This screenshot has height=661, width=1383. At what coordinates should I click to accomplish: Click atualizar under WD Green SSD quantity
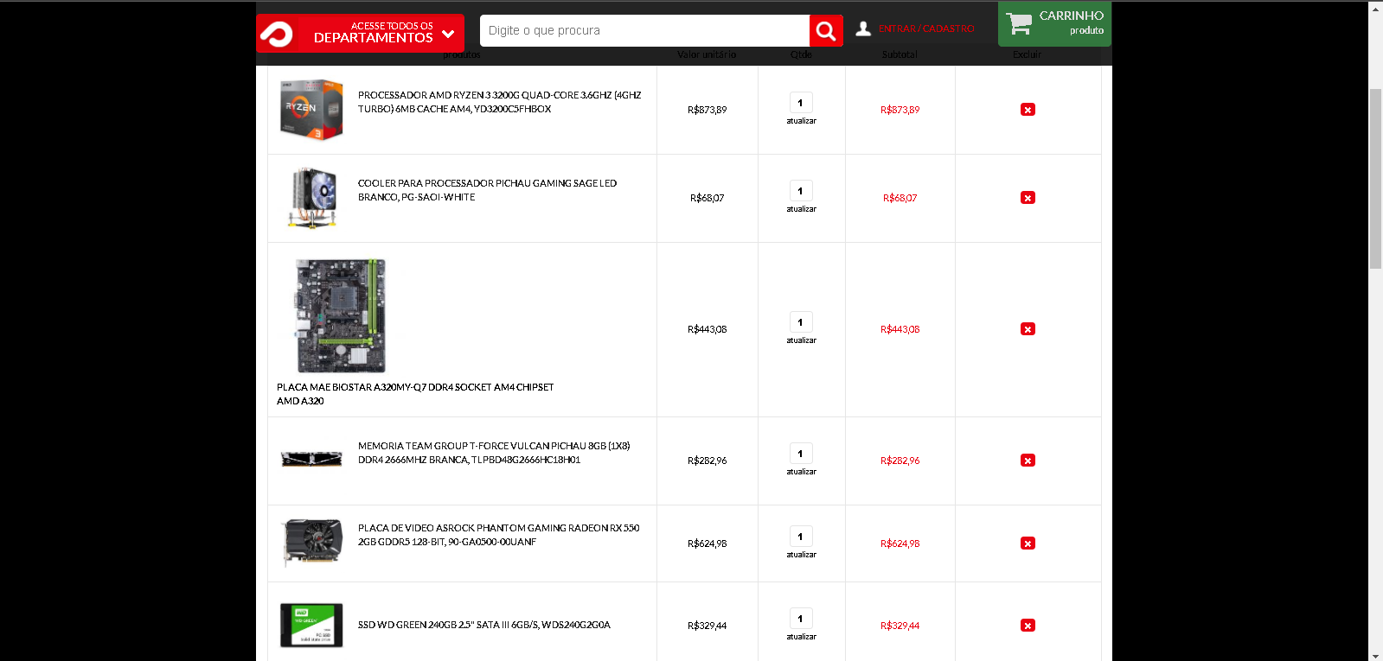[801, 637]
